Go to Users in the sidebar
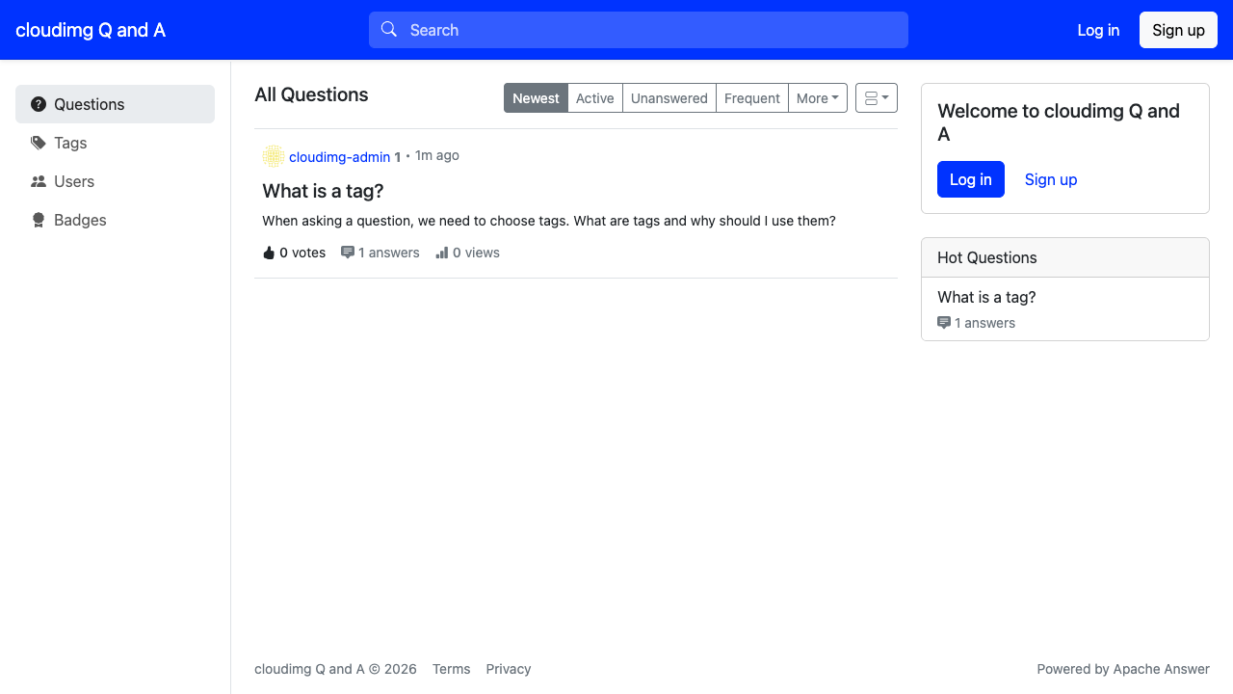This screenshot has width=1233, height=694. [115, 181]
